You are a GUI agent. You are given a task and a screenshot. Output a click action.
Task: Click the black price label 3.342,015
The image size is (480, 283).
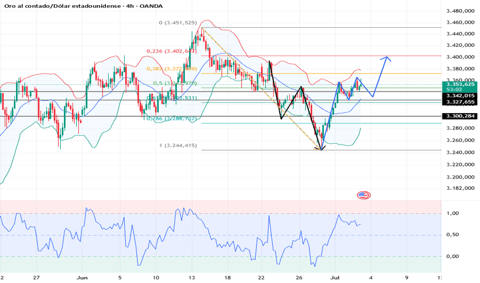click(x=460, y=96)
